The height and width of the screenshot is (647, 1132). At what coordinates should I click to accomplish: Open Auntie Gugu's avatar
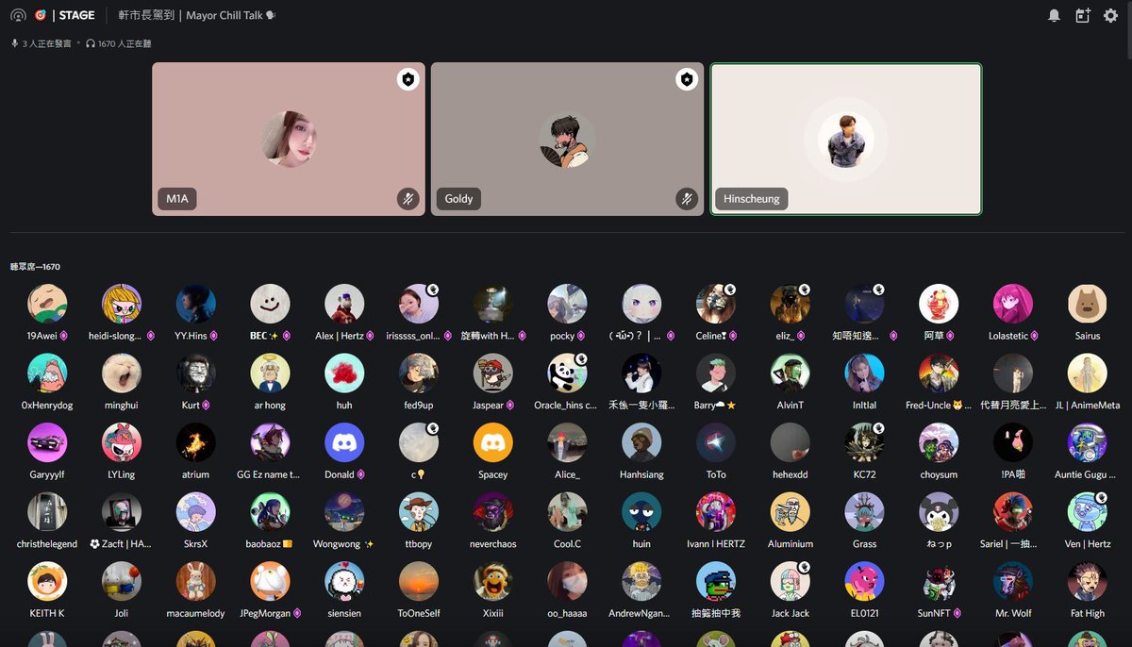click(x=1088, y=442)
